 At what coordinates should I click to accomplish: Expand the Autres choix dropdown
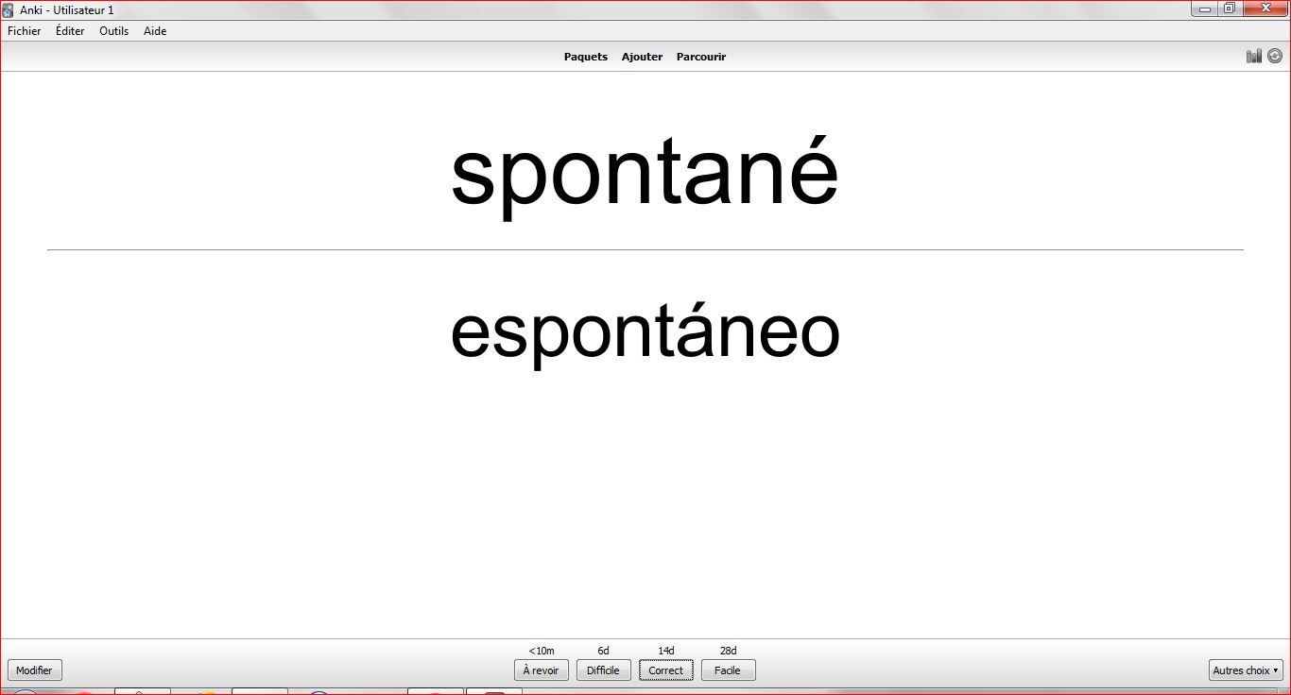click(1246, 670)
